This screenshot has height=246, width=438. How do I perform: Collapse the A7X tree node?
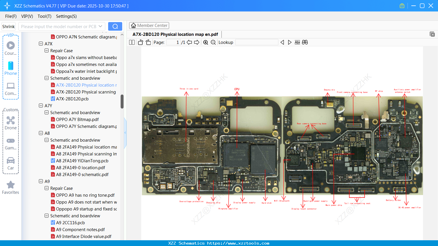[41, 44]
